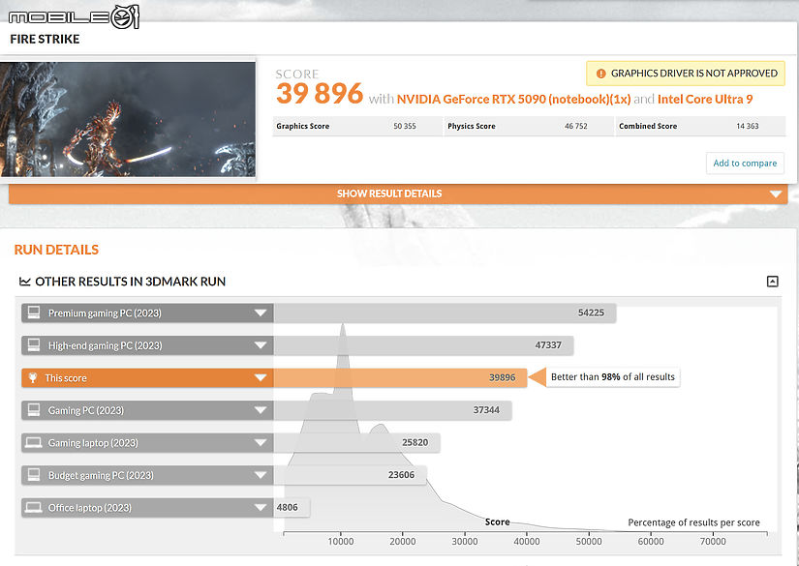Click the laptop icon on Office laptop row

pyautogui.click(x=34, y=507)
